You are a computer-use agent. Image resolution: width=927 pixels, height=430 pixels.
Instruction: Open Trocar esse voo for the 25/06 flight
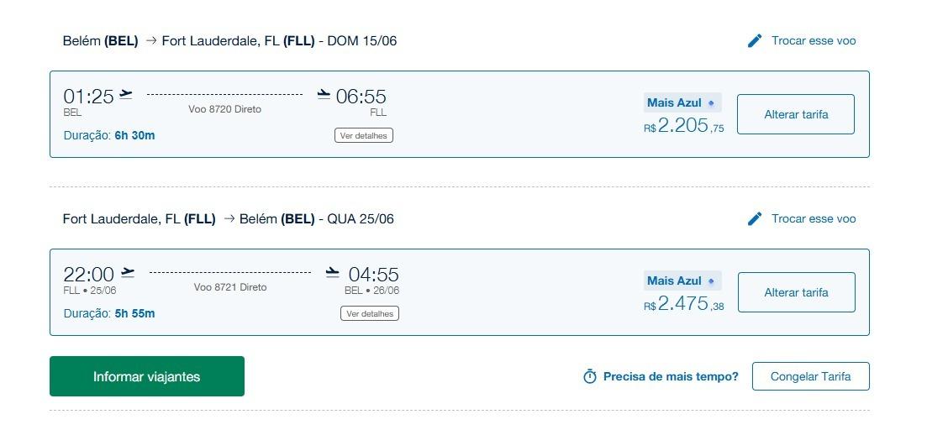point(814,218)
